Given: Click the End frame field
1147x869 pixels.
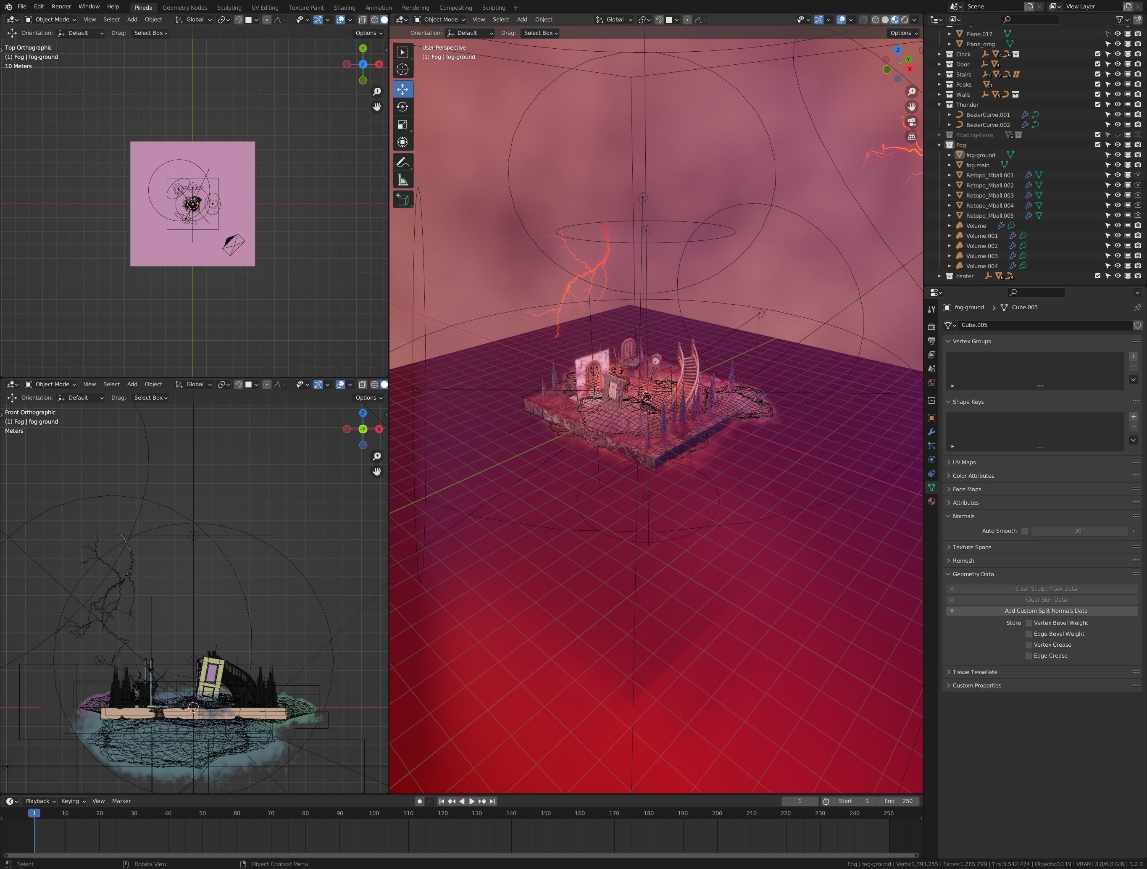Looking at the screenshot, I should (x=899, y=801).
